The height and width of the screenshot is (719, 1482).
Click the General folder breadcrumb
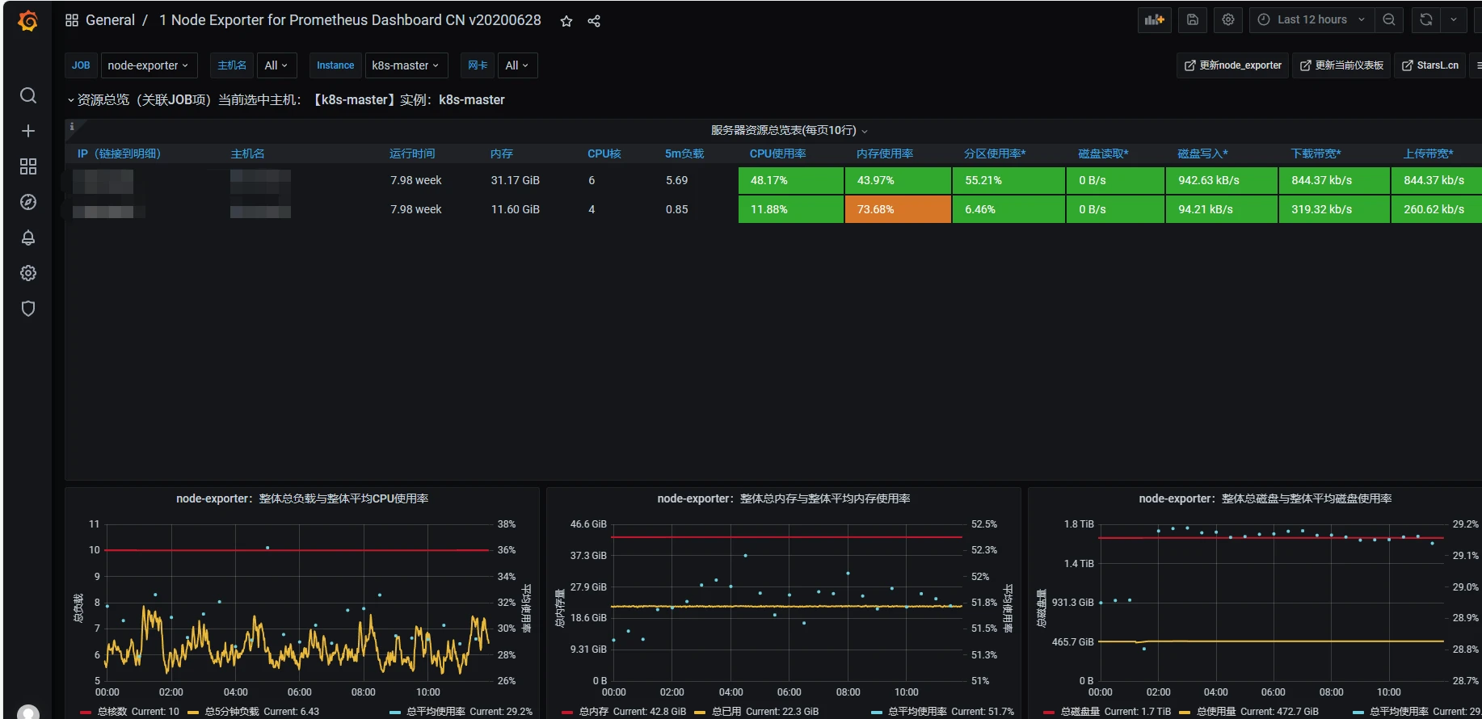(x=110, y=20)
